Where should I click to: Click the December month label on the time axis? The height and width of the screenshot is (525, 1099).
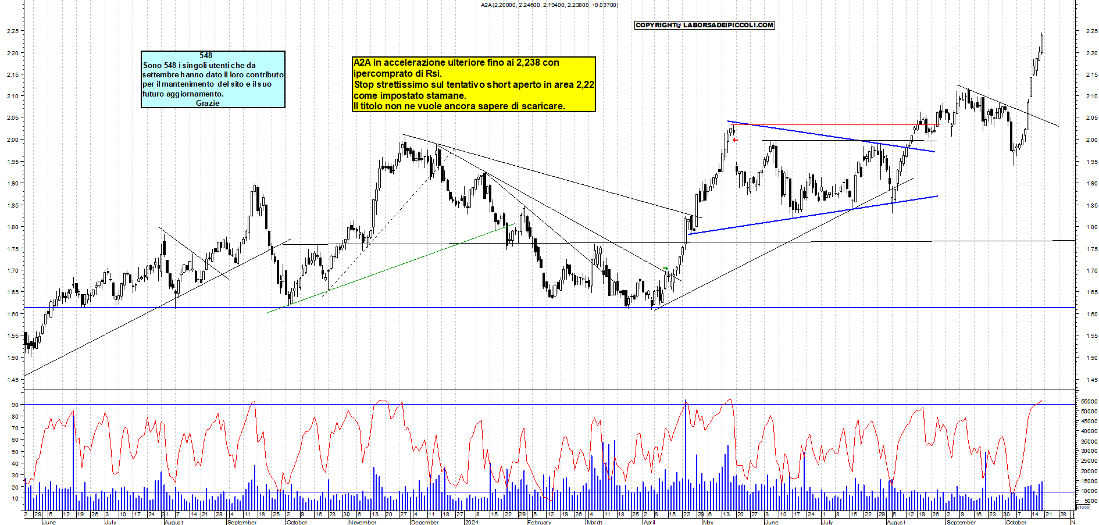coord(424,522)
